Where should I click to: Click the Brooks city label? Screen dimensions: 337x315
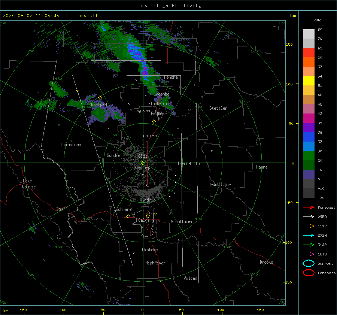266,262
